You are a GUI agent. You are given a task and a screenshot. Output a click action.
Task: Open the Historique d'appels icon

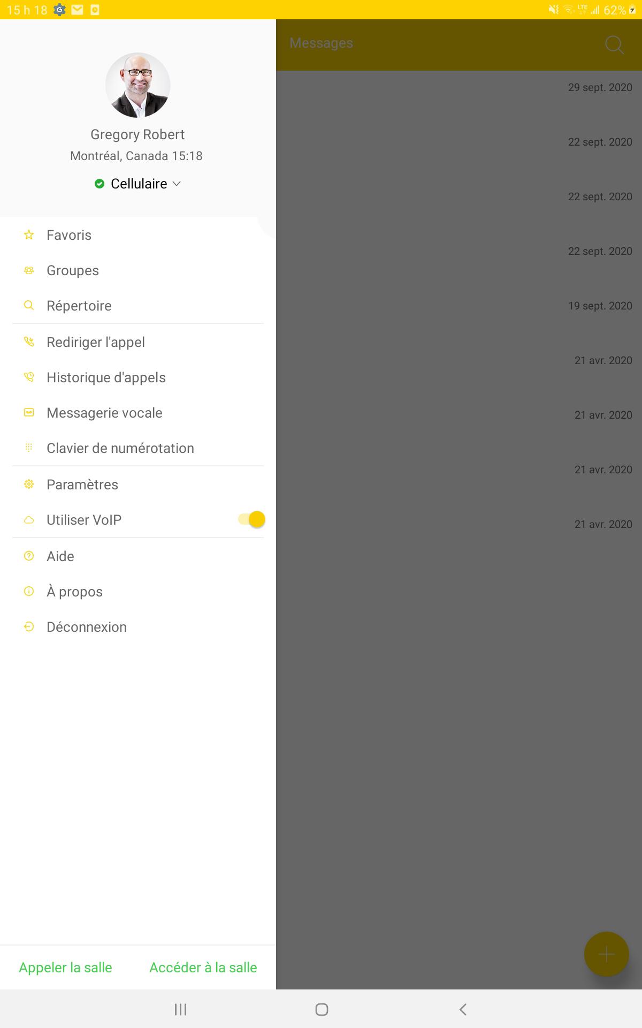[x=29, y=377]
